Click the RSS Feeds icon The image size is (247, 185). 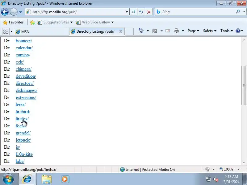click(x=155, y=31)
